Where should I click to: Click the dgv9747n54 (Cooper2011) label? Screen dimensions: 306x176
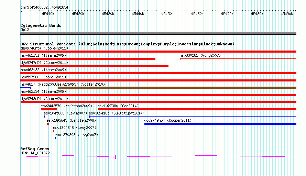(x=44, y=63)
